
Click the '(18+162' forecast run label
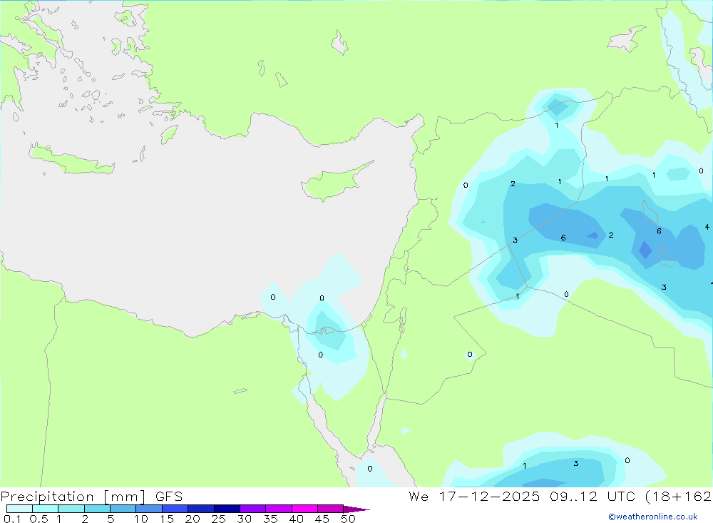pyautogui.click(x=679, y=496)
